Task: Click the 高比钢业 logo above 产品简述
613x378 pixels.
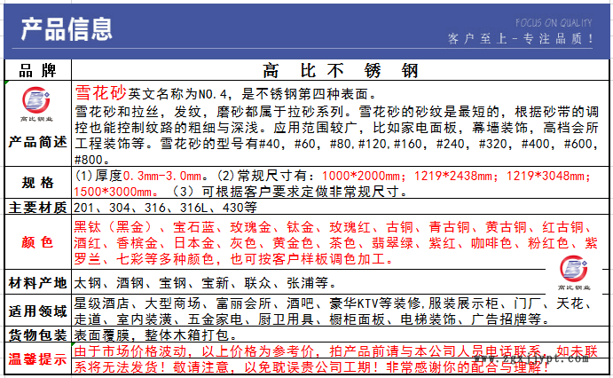Action: coord(36,104)
